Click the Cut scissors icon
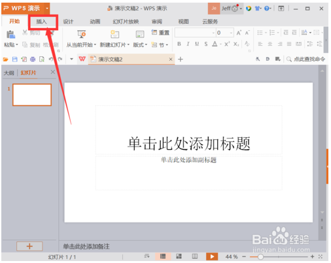331x263 pixels. [25, 33]
